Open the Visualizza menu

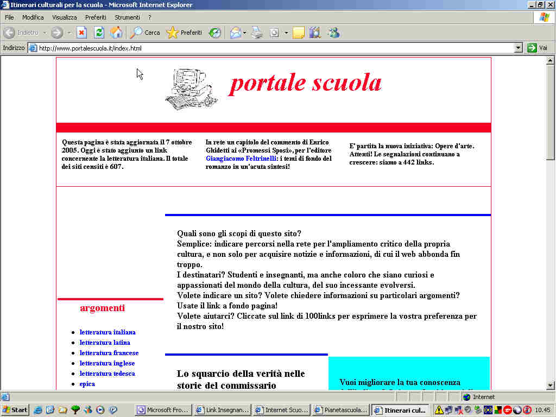[65, 17]
